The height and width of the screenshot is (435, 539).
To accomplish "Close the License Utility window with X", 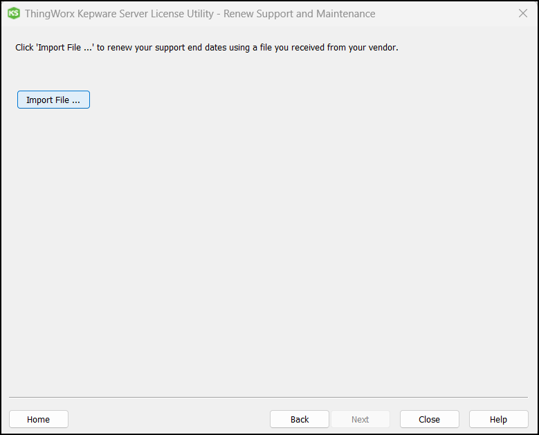I will click(x=523, y=14).
